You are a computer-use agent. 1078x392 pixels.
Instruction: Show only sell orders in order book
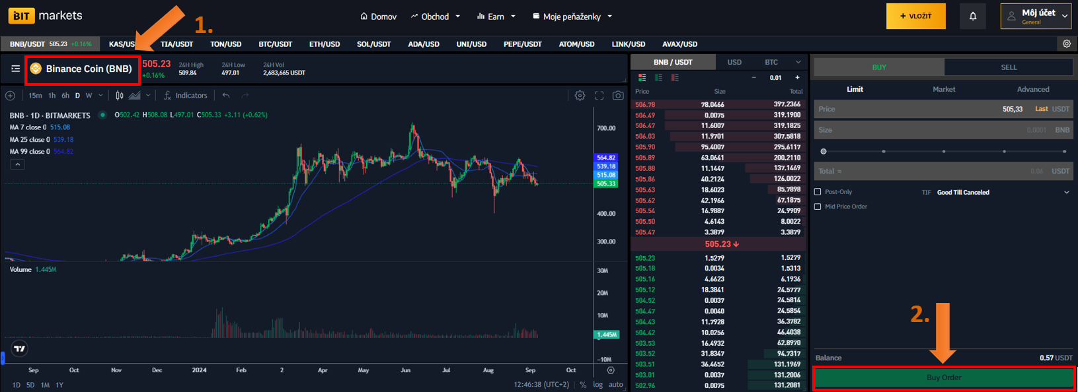pos(674,78)
